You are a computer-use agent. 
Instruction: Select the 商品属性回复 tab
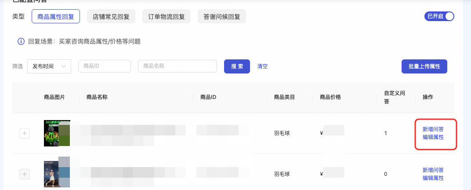pyautogui.click(x=56, y=17)
